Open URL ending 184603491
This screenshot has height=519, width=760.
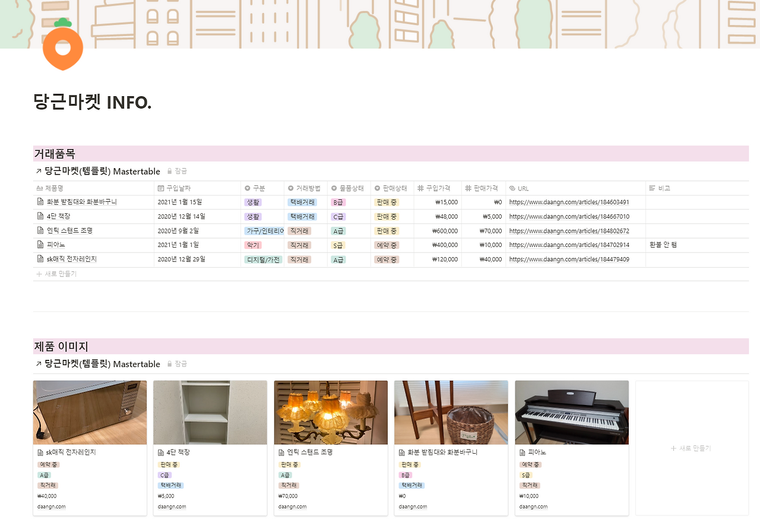pos(569,202)
